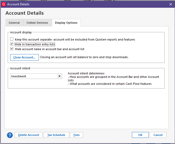Uncheck Hide account name in account bar
Screen dimensions: 175x144
[x=12, y=49]
